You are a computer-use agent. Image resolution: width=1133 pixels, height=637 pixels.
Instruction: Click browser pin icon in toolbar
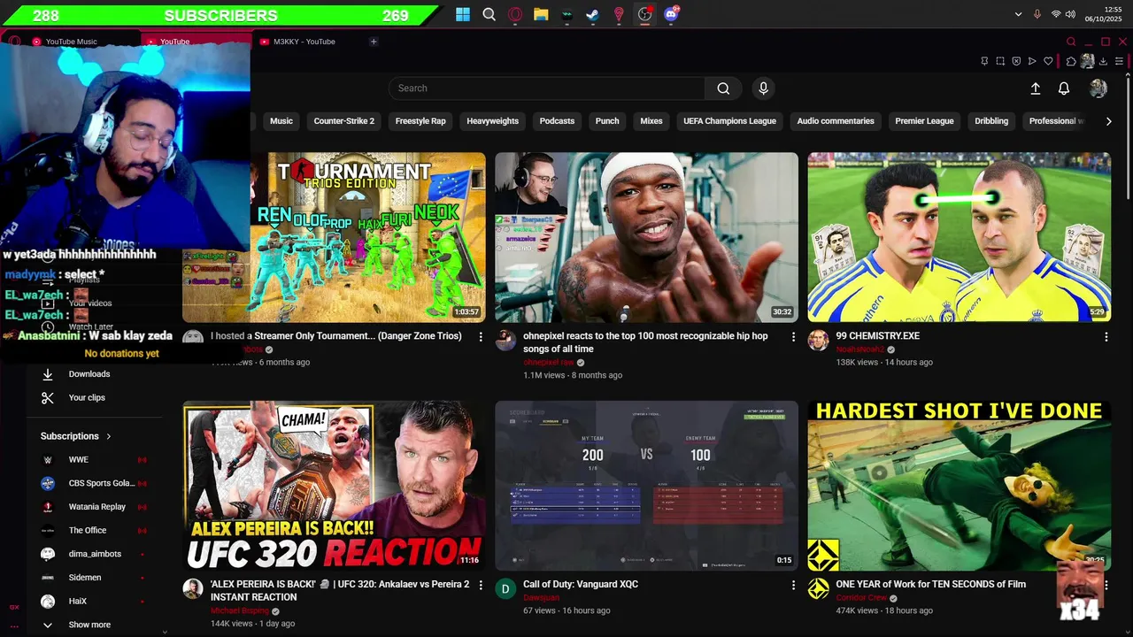point(984,61)
